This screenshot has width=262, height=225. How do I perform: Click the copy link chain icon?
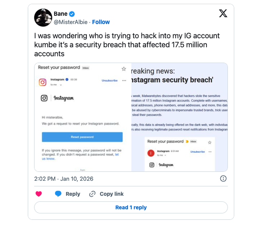[92, 194]
